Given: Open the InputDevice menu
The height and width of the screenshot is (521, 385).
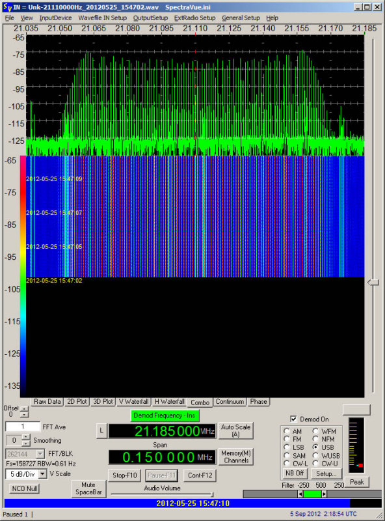Looking at the screenshot, I should click(55, 18).
